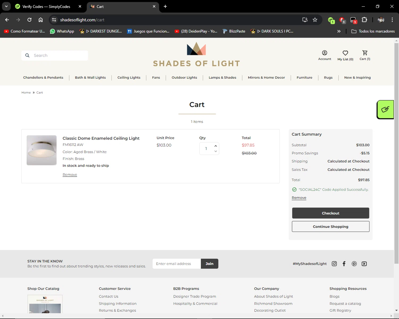Go to Home breadcrumb link
Viewport: 399px width, 319px height.
pyautogui.click(x=26, y=93)
